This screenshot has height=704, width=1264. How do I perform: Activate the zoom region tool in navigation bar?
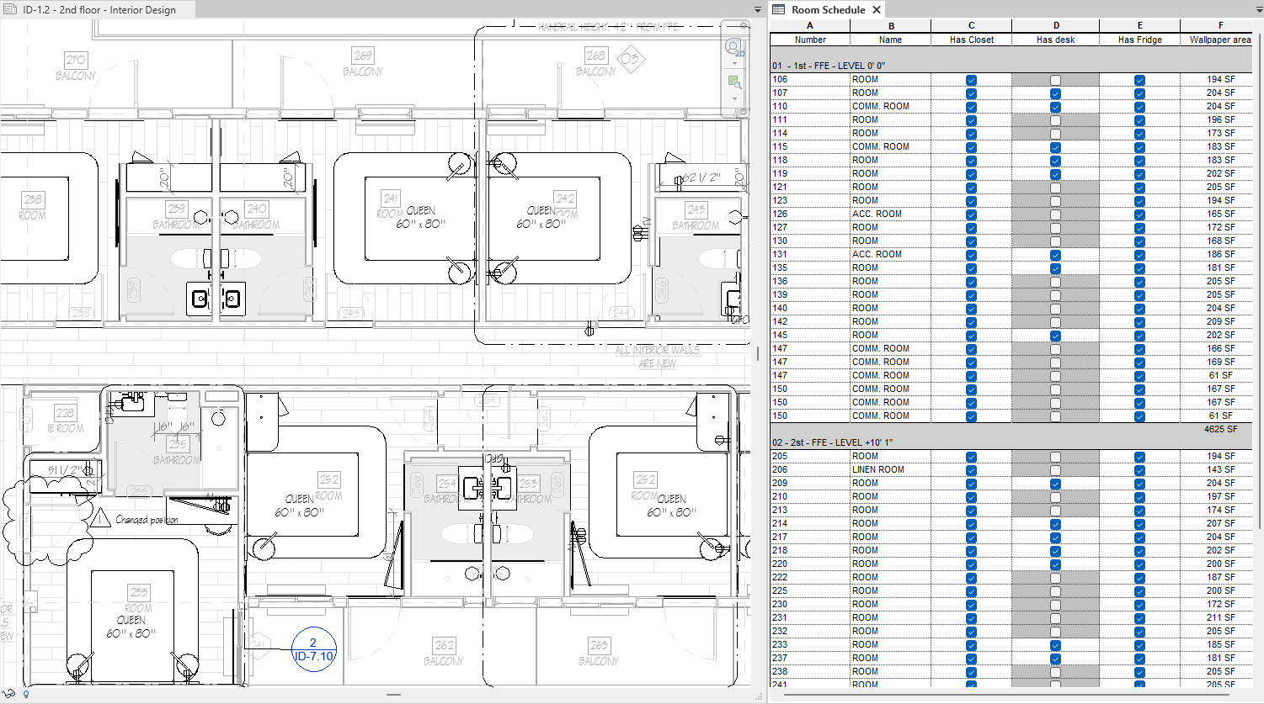point(734,82)
